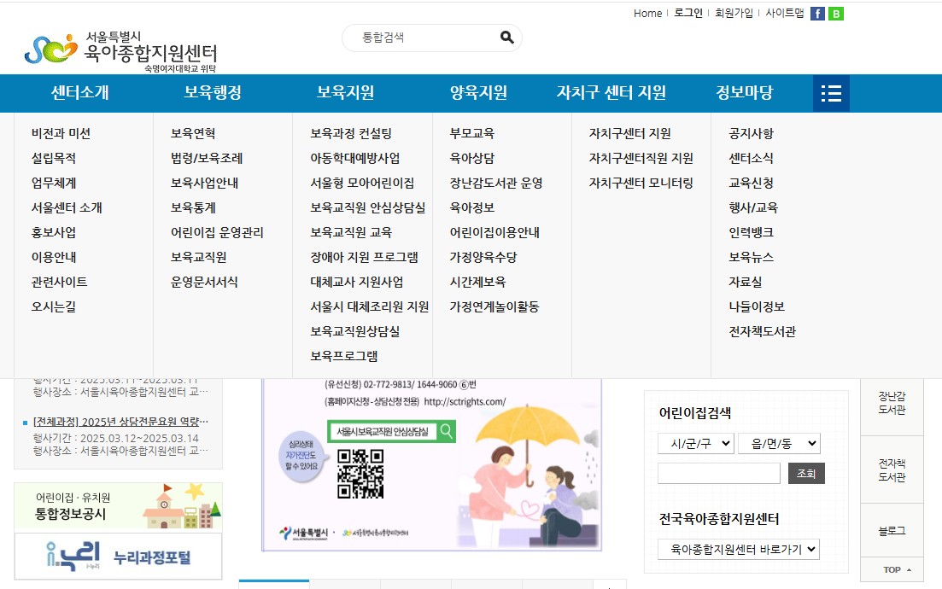Open the Facebook icon in the top bar

pyautogui.click(x=818, y=14)
